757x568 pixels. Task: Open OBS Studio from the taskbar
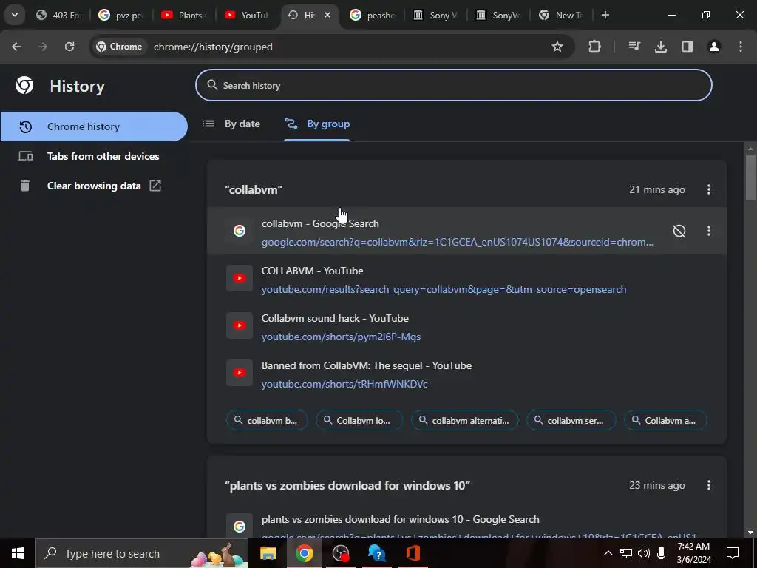click(x=341, y=553)
